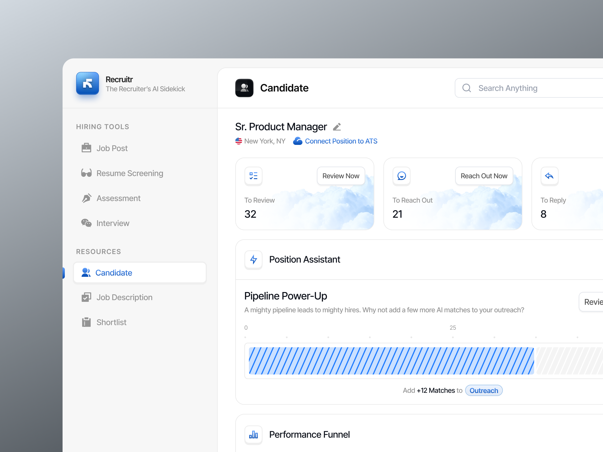
Task: Open the Shortlist section
Action: point(111,322)
